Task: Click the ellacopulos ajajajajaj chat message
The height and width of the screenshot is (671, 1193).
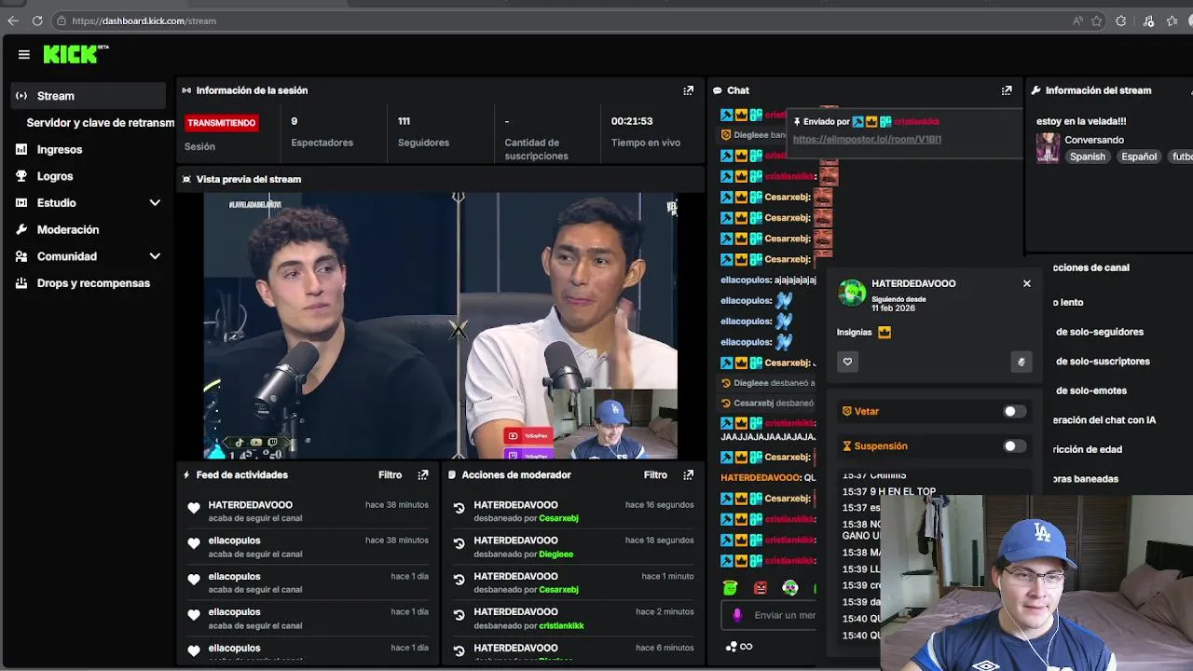Action: pos(768,280)
